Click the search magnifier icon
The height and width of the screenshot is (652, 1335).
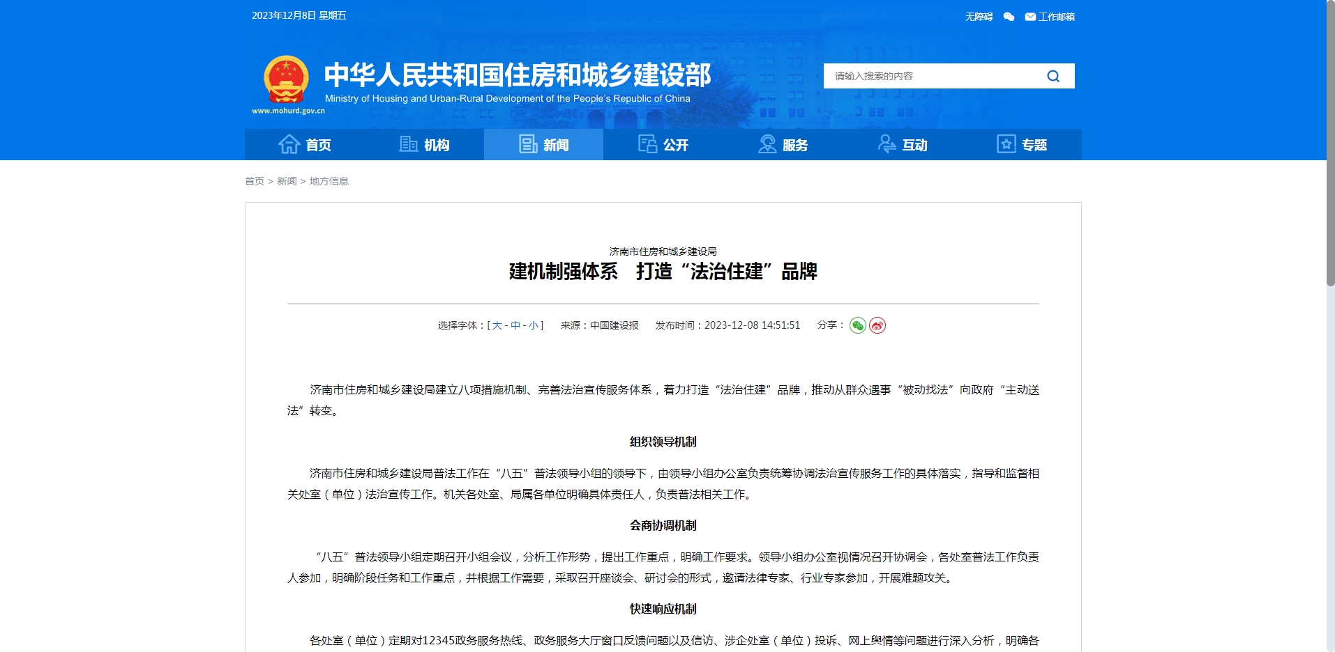pyautogui.click(x=1053, y=76)
